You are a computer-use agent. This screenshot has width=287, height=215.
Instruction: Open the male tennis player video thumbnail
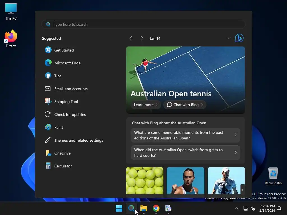[226, 181]
